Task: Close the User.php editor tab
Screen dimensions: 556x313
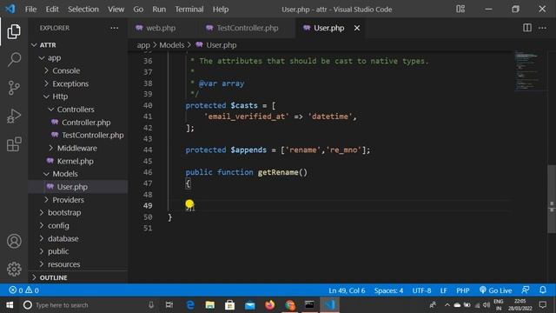Action: click(x=357, y=28)
